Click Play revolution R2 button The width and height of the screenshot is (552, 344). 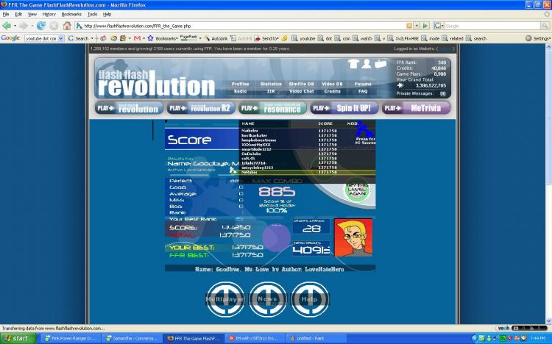[x=201, y=108]
